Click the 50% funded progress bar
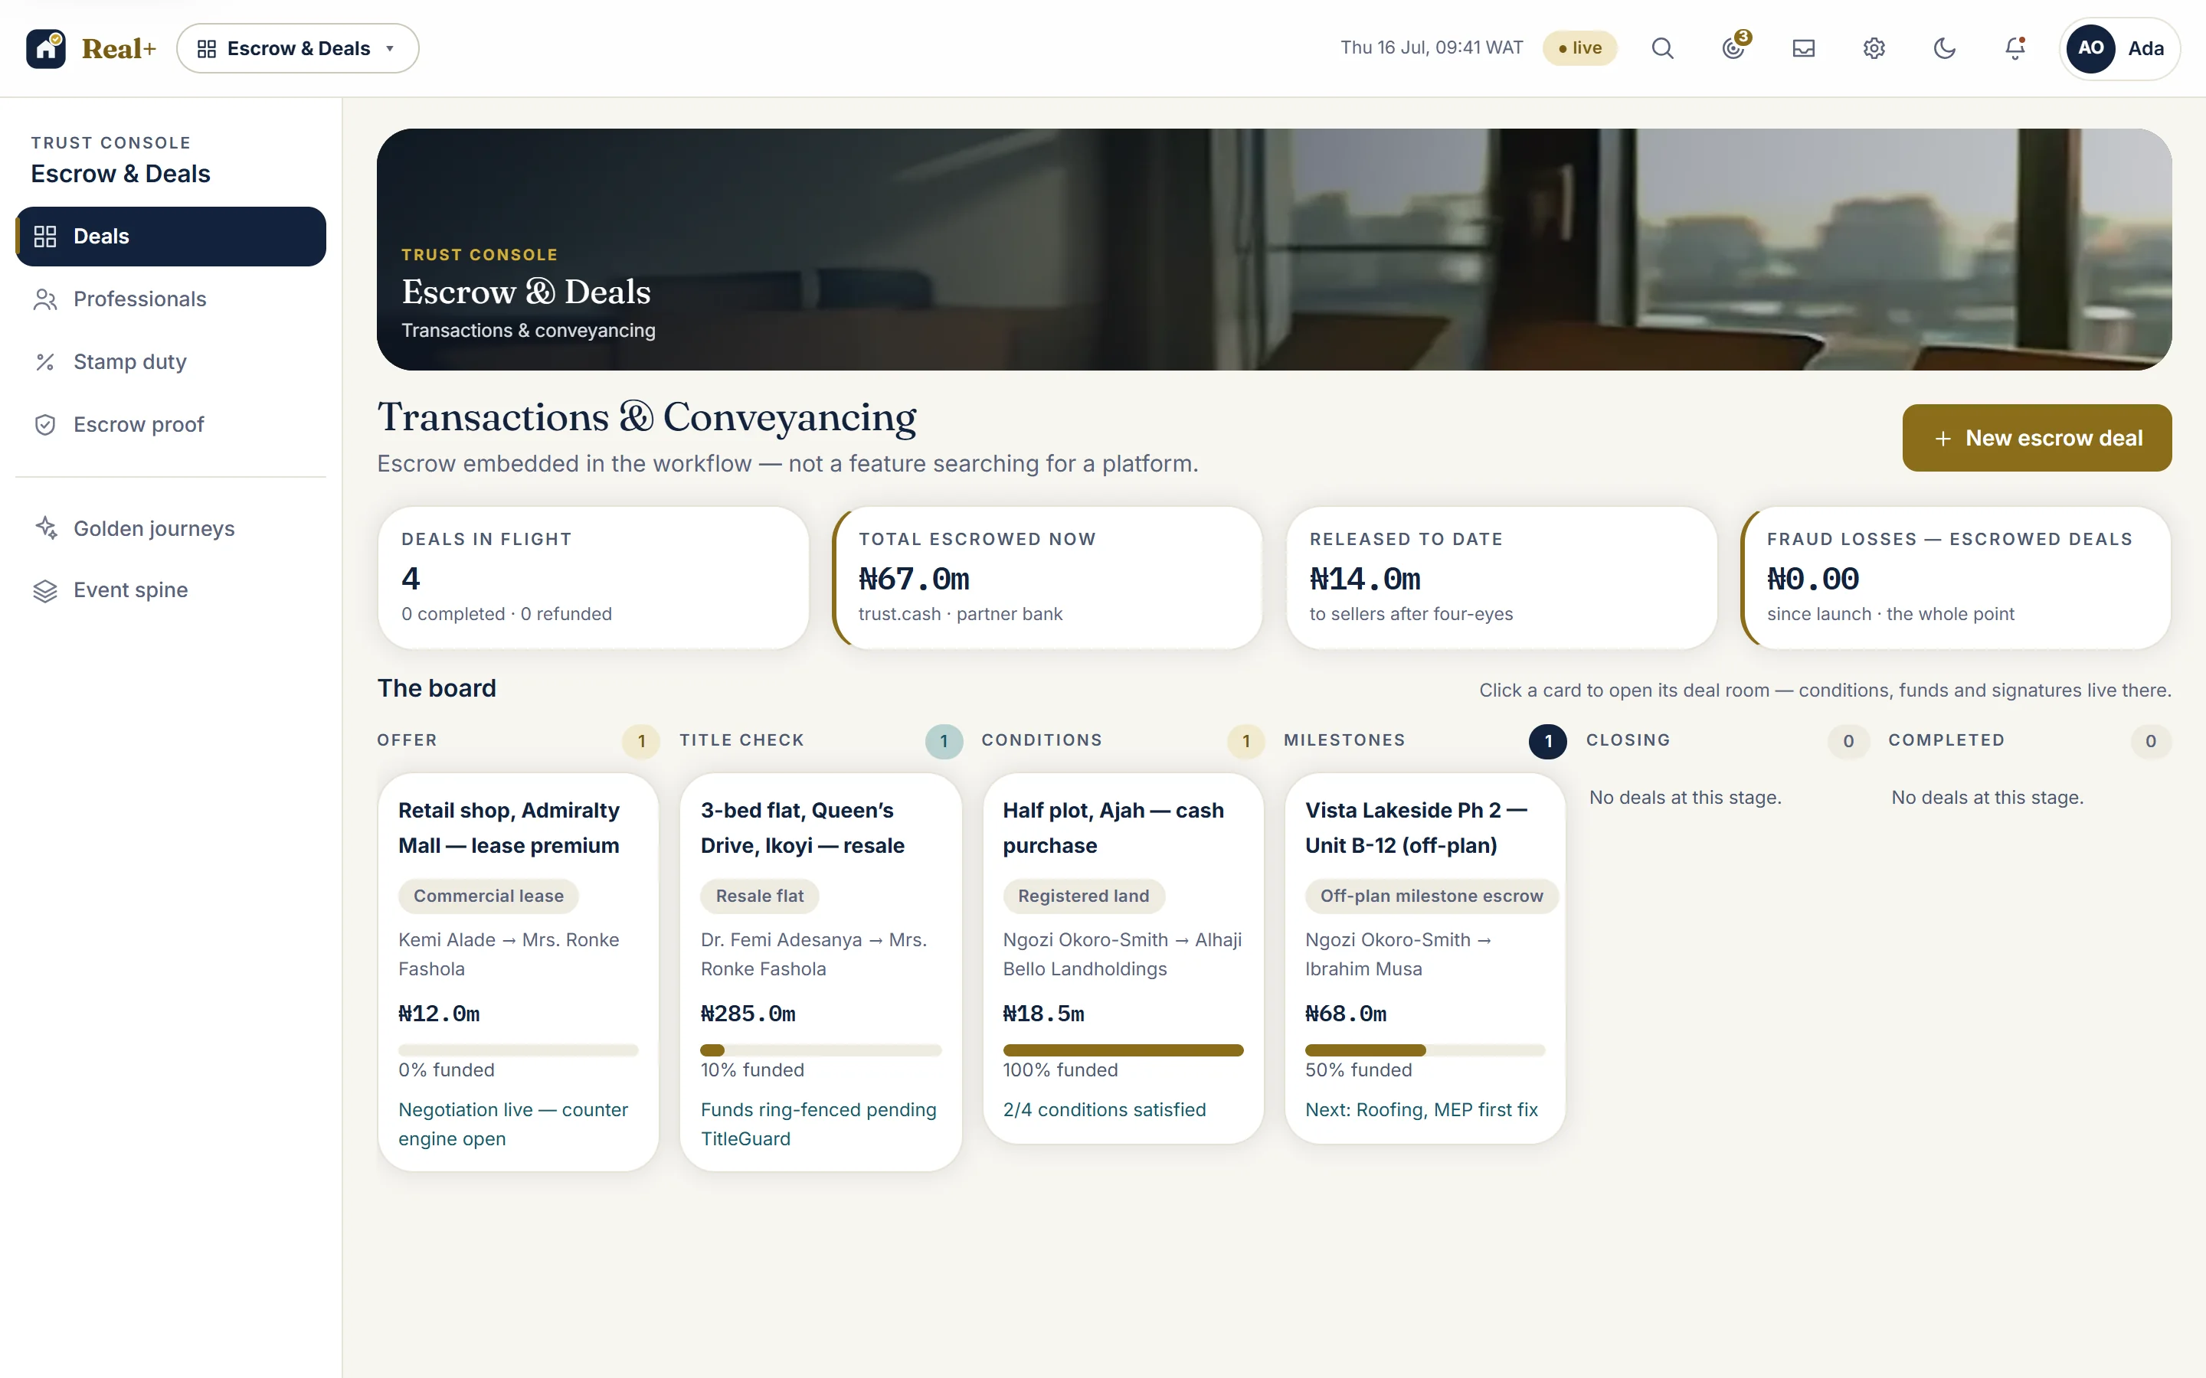Viewport: 2206px width, 1378px height. coord(1425,1051)
